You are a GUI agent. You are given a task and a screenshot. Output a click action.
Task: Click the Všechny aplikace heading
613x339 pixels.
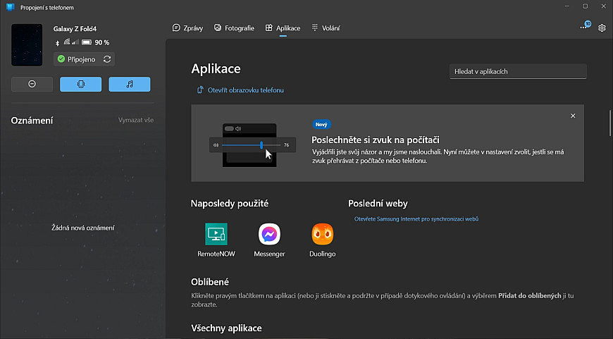pyautogui.click(x=226, y=328)
